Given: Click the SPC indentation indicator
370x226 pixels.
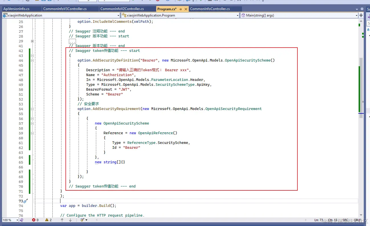Looking at the screenshot, I should [x=346, y=220].
